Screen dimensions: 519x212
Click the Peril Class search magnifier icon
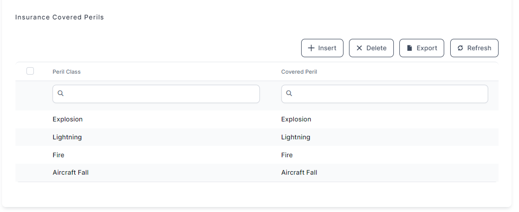click(60, 94)
